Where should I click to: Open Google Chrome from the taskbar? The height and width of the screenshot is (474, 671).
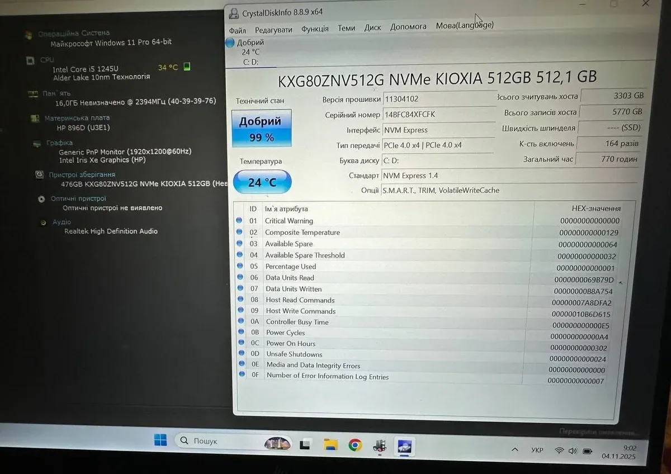355,445
